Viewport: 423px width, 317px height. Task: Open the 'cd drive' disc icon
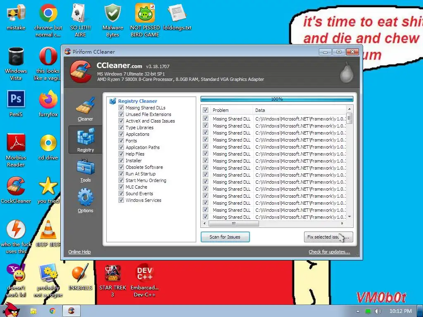tap(48, 147)
